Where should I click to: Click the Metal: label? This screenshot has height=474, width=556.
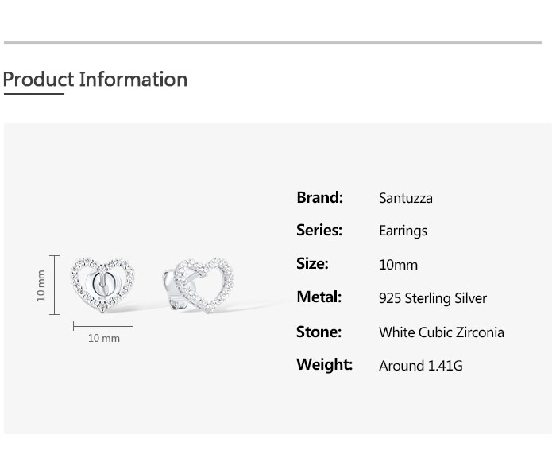coord(319,297)
